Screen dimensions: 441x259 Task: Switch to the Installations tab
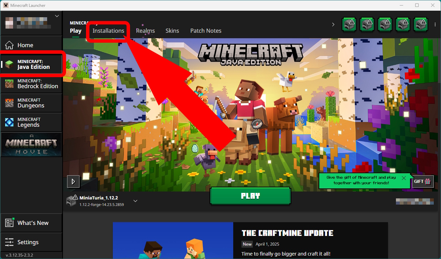[108, 31]
